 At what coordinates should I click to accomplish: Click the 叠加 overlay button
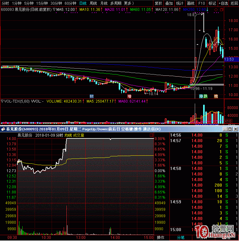coord(169,3)
